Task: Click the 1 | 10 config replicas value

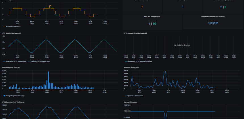Action: (x=152, y=24)
